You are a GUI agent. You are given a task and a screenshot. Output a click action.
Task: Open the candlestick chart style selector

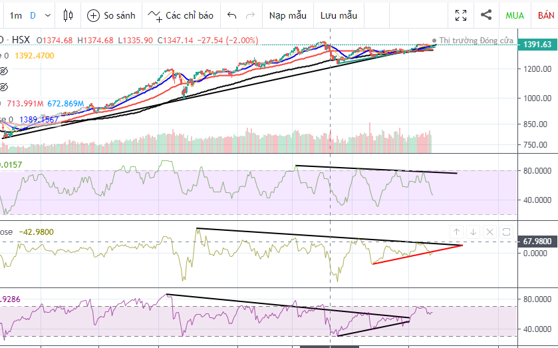[68, 15]
